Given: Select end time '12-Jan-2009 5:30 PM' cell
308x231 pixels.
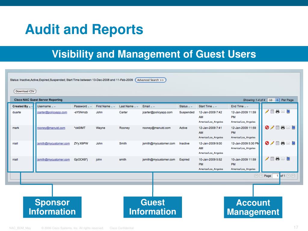Looking at the screenshot, I should coord(245,143).
